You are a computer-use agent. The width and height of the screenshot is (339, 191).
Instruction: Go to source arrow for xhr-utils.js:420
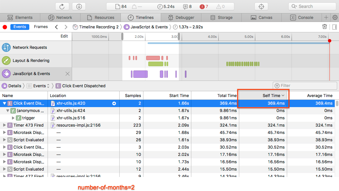[114, 103]
